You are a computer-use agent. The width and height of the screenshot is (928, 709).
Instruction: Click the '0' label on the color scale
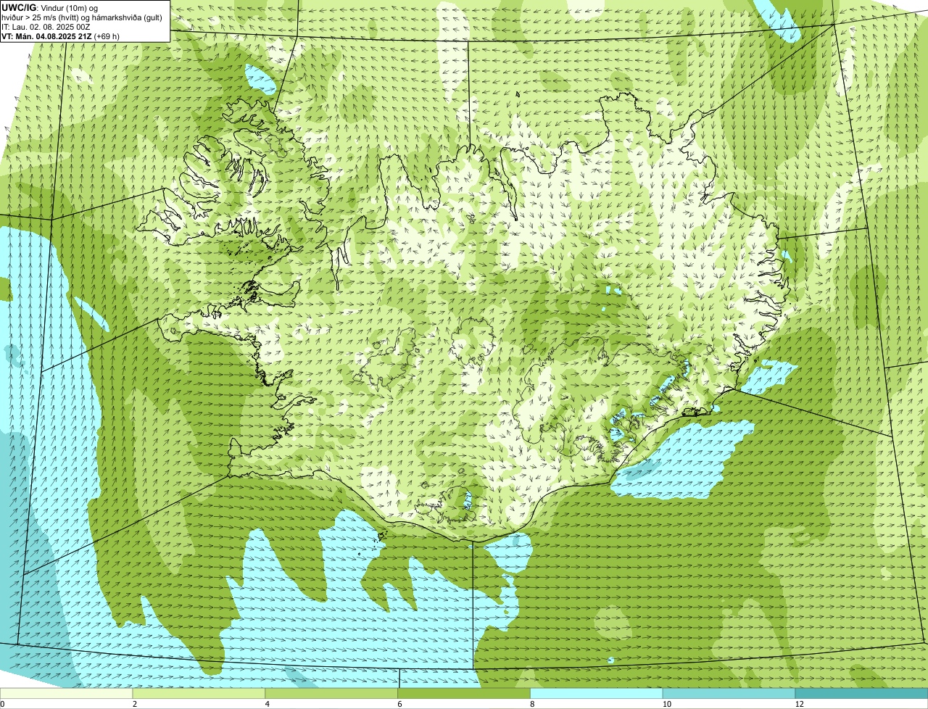click(x=2, y=704)
